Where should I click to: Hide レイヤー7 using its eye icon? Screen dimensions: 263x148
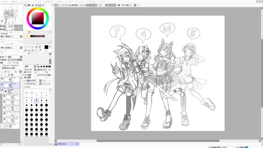tap(4, 96)
